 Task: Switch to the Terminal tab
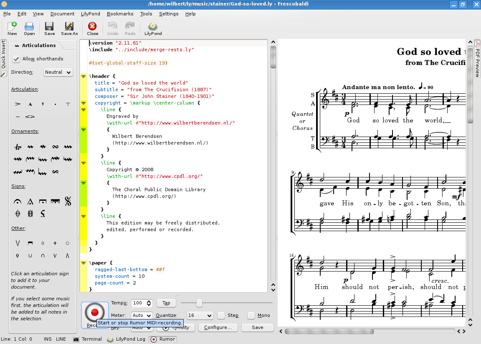coord(88,339)
